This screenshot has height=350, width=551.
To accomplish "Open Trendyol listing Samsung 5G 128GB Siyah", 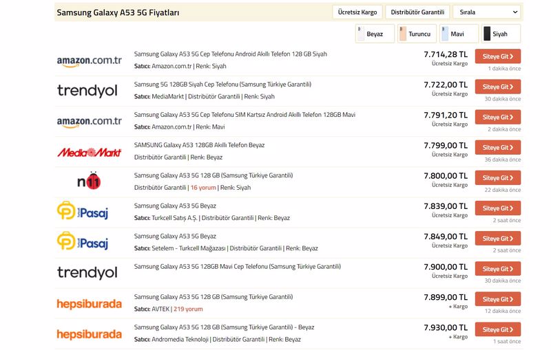I will click(222, 85).
